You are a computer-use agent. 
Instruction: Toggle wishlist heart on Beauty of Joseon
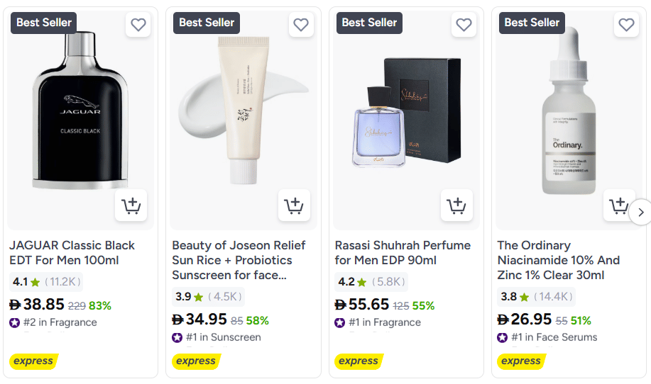coord(301,25)
